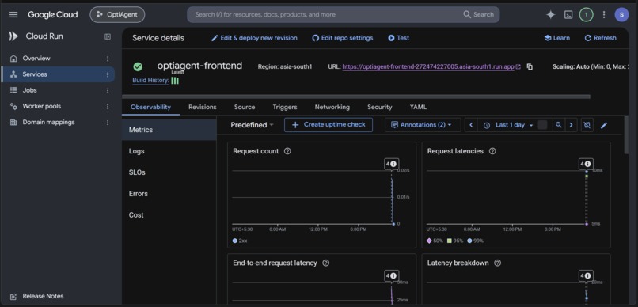Open the three-dot settings menu in header
638x307 pixels.
click(604, 15)
